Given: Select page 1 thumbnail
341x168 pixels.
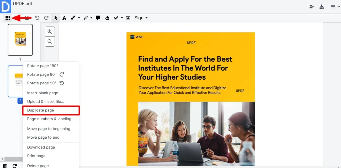Looking at the screenshot, I should pyautogui.click(x=20, y=40).
